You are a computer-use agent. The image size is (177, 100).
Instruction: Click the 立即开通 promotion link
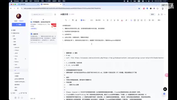(34, 29)
